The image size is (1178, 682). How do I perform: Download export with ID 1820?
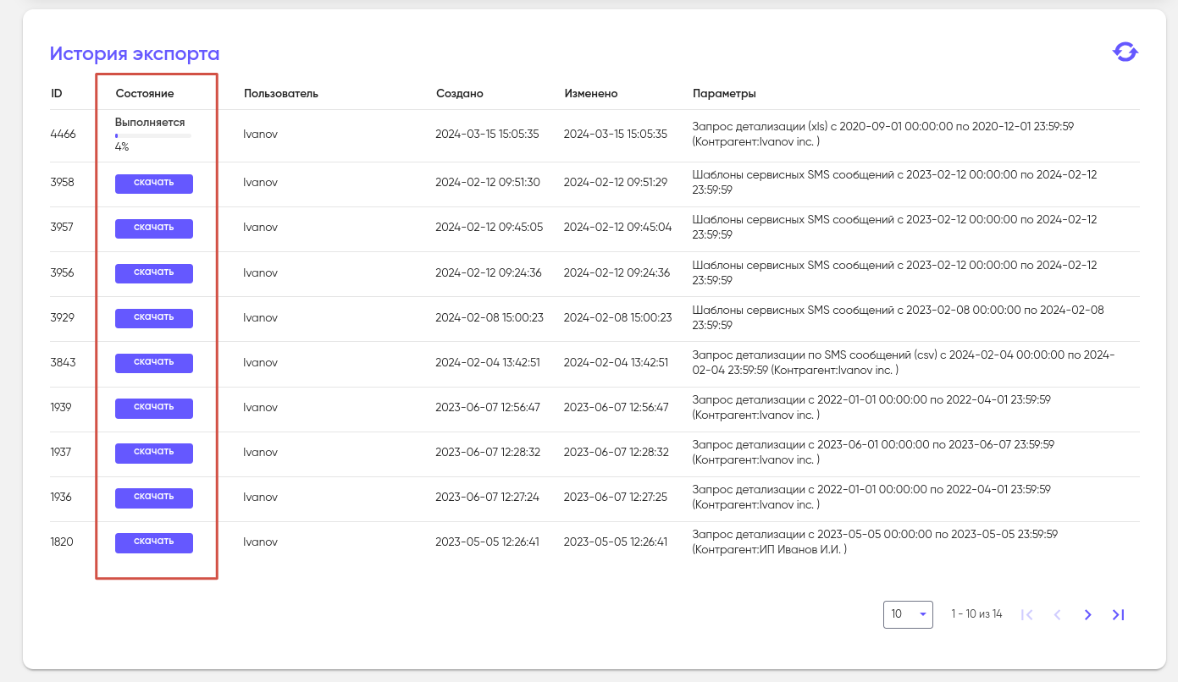tap(154, 542)
